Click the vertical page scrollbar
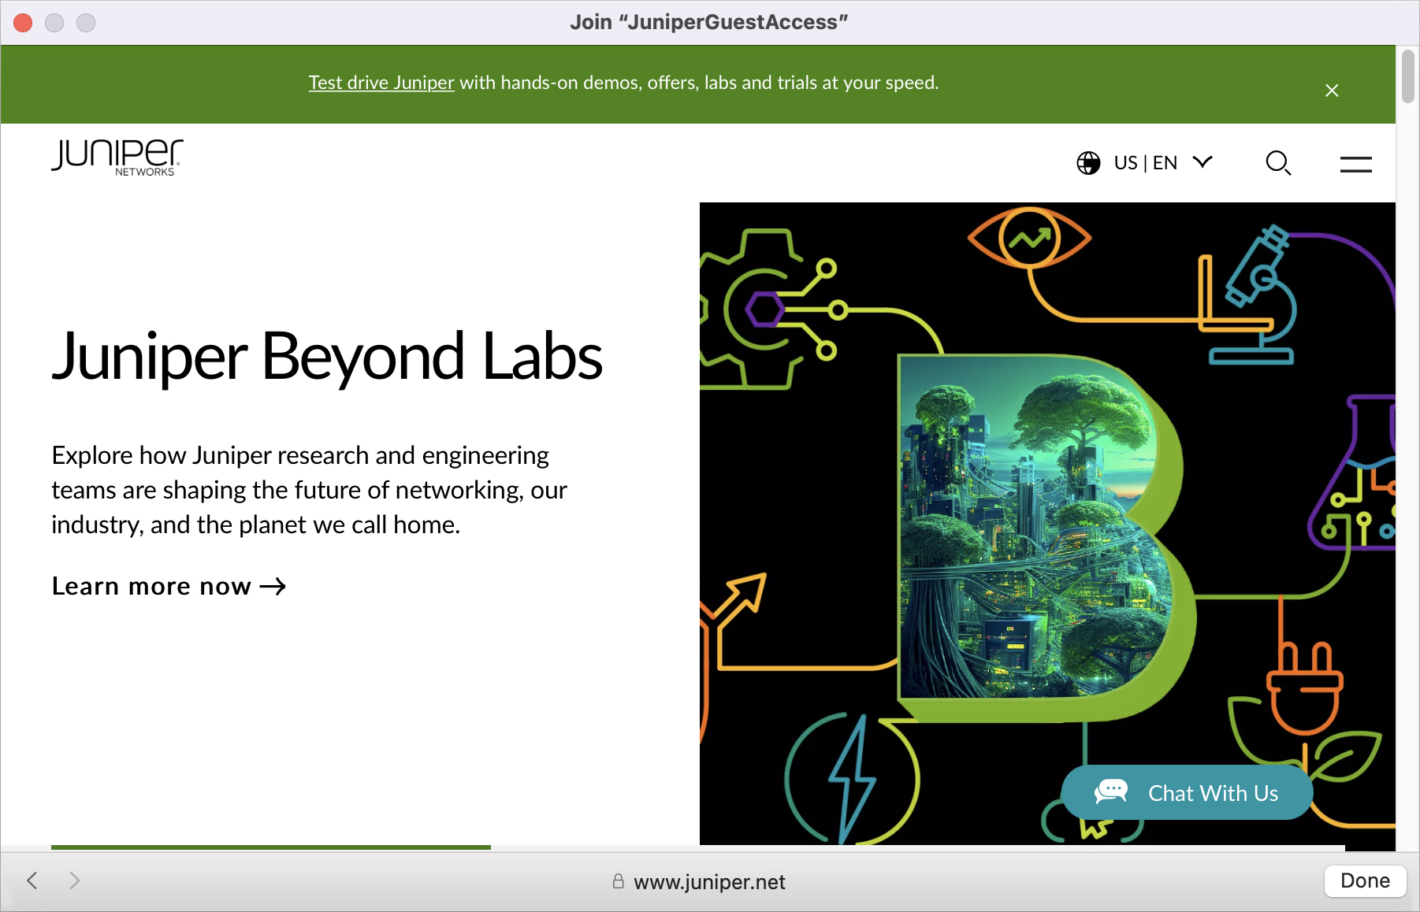 [1407, 76]
